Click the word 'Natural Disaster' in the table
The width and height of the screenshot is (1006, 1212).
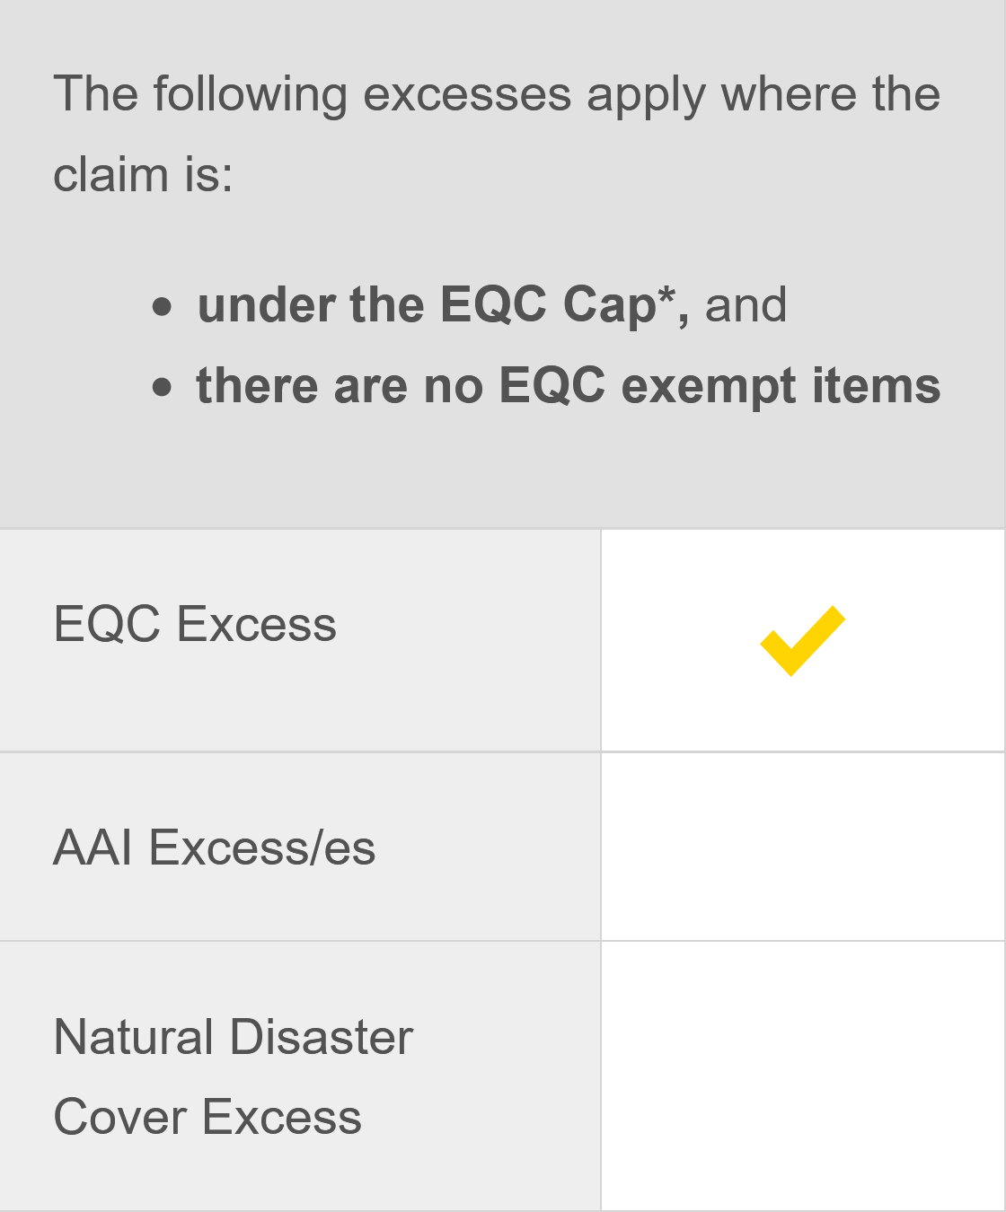coord(234,1037)
